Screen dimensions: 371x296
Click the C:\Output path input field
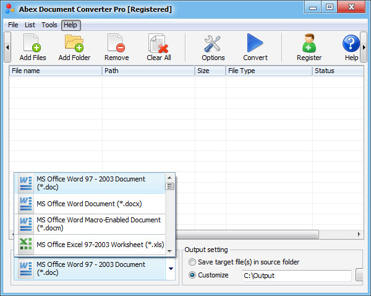(x=296, y=276)
